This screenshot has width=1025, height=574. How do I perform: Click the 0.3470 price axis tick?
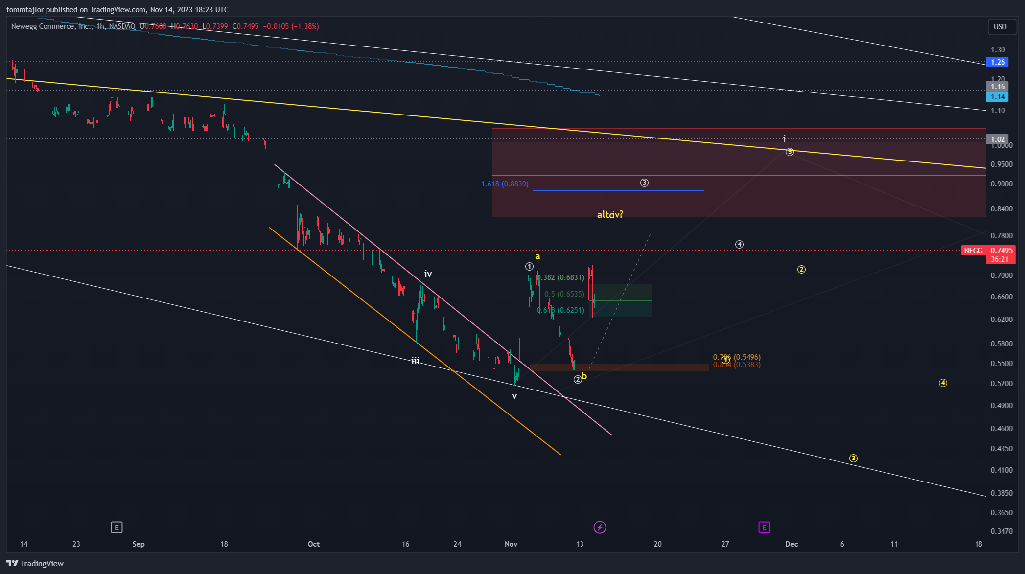tap(1002, 531)
